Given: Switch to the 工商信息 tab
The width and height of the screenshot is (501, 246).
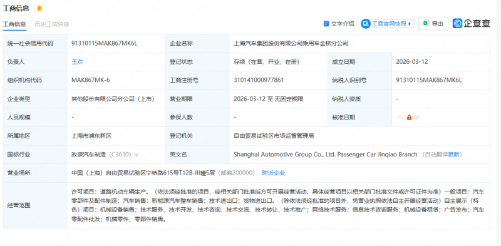Looking at the screenshot, I should 14,24.
